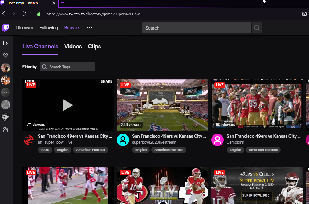Screen dimensions: 309x204
Task: Visit the nfl_super_bowl_live_ channel name
Action: coord(56,142)
